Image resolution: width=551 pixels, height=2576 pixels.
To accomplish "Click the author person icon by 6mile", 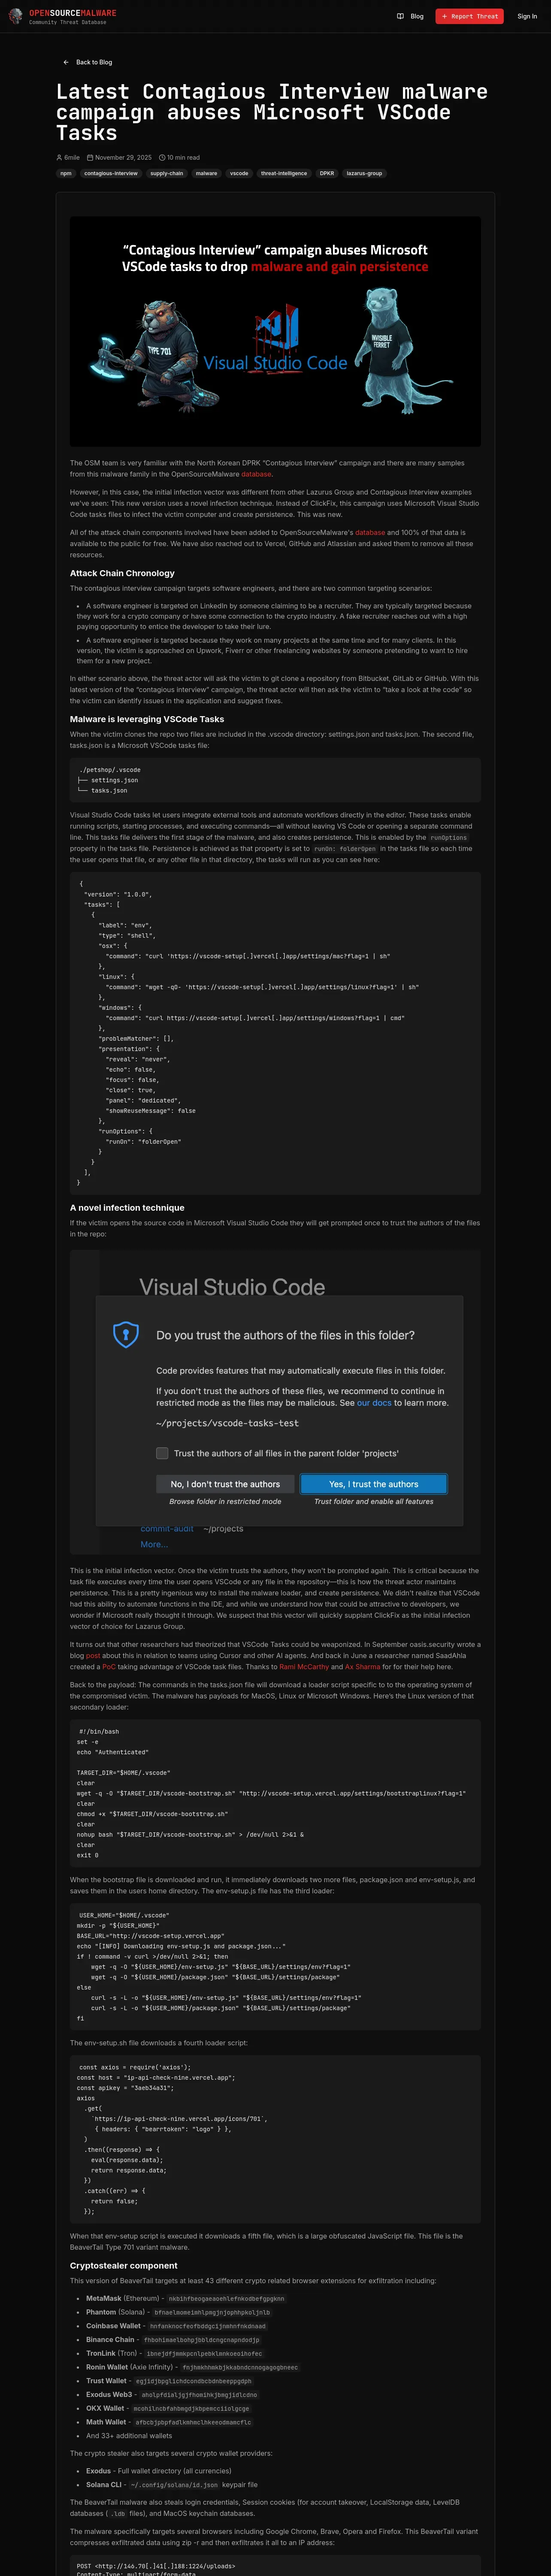I will click(x=59, y=157).
